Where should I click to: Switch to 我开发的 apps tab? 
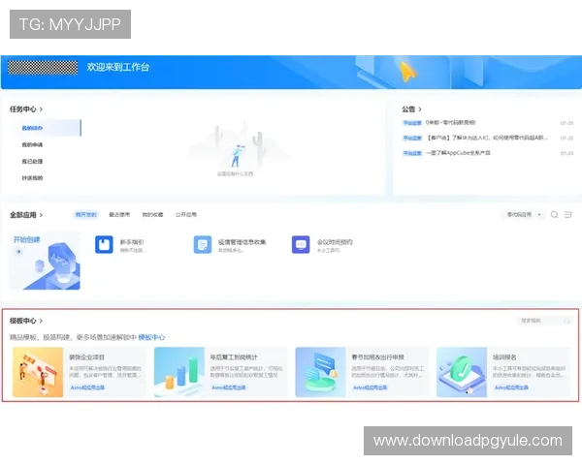point(85,215)
